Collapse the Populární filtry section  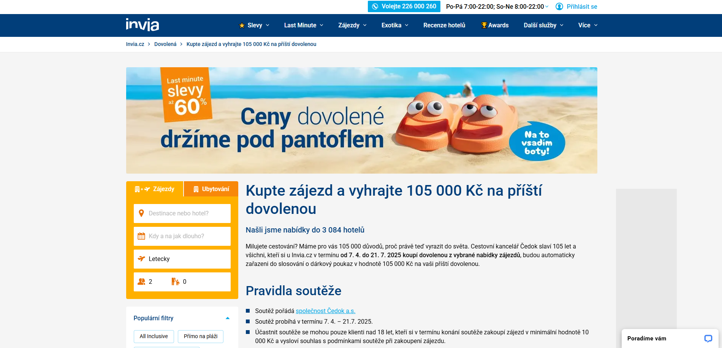228,318
